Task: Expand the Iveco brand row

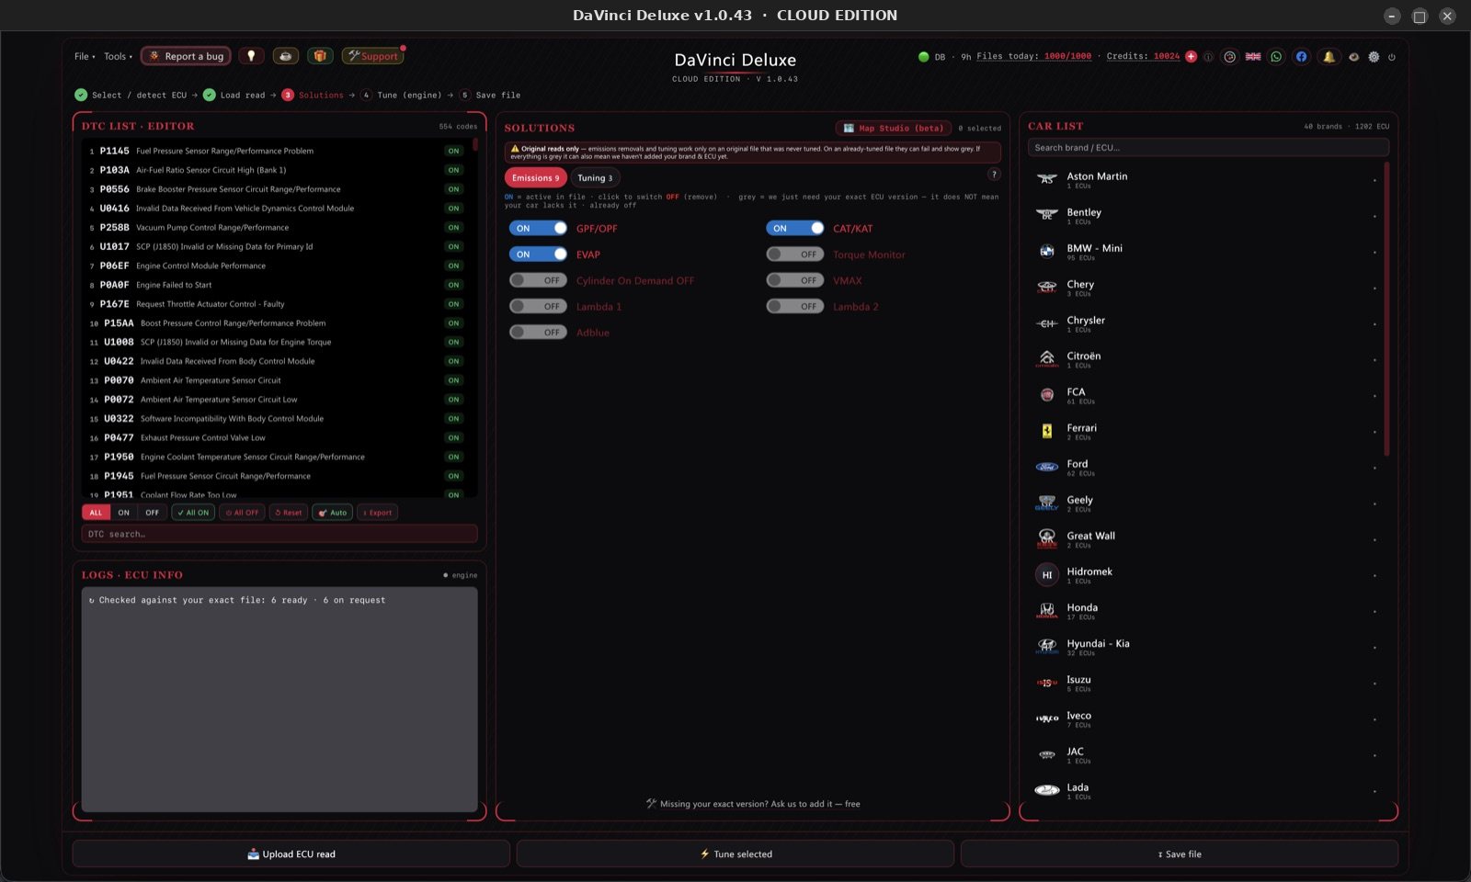Action: [1206, 718]
